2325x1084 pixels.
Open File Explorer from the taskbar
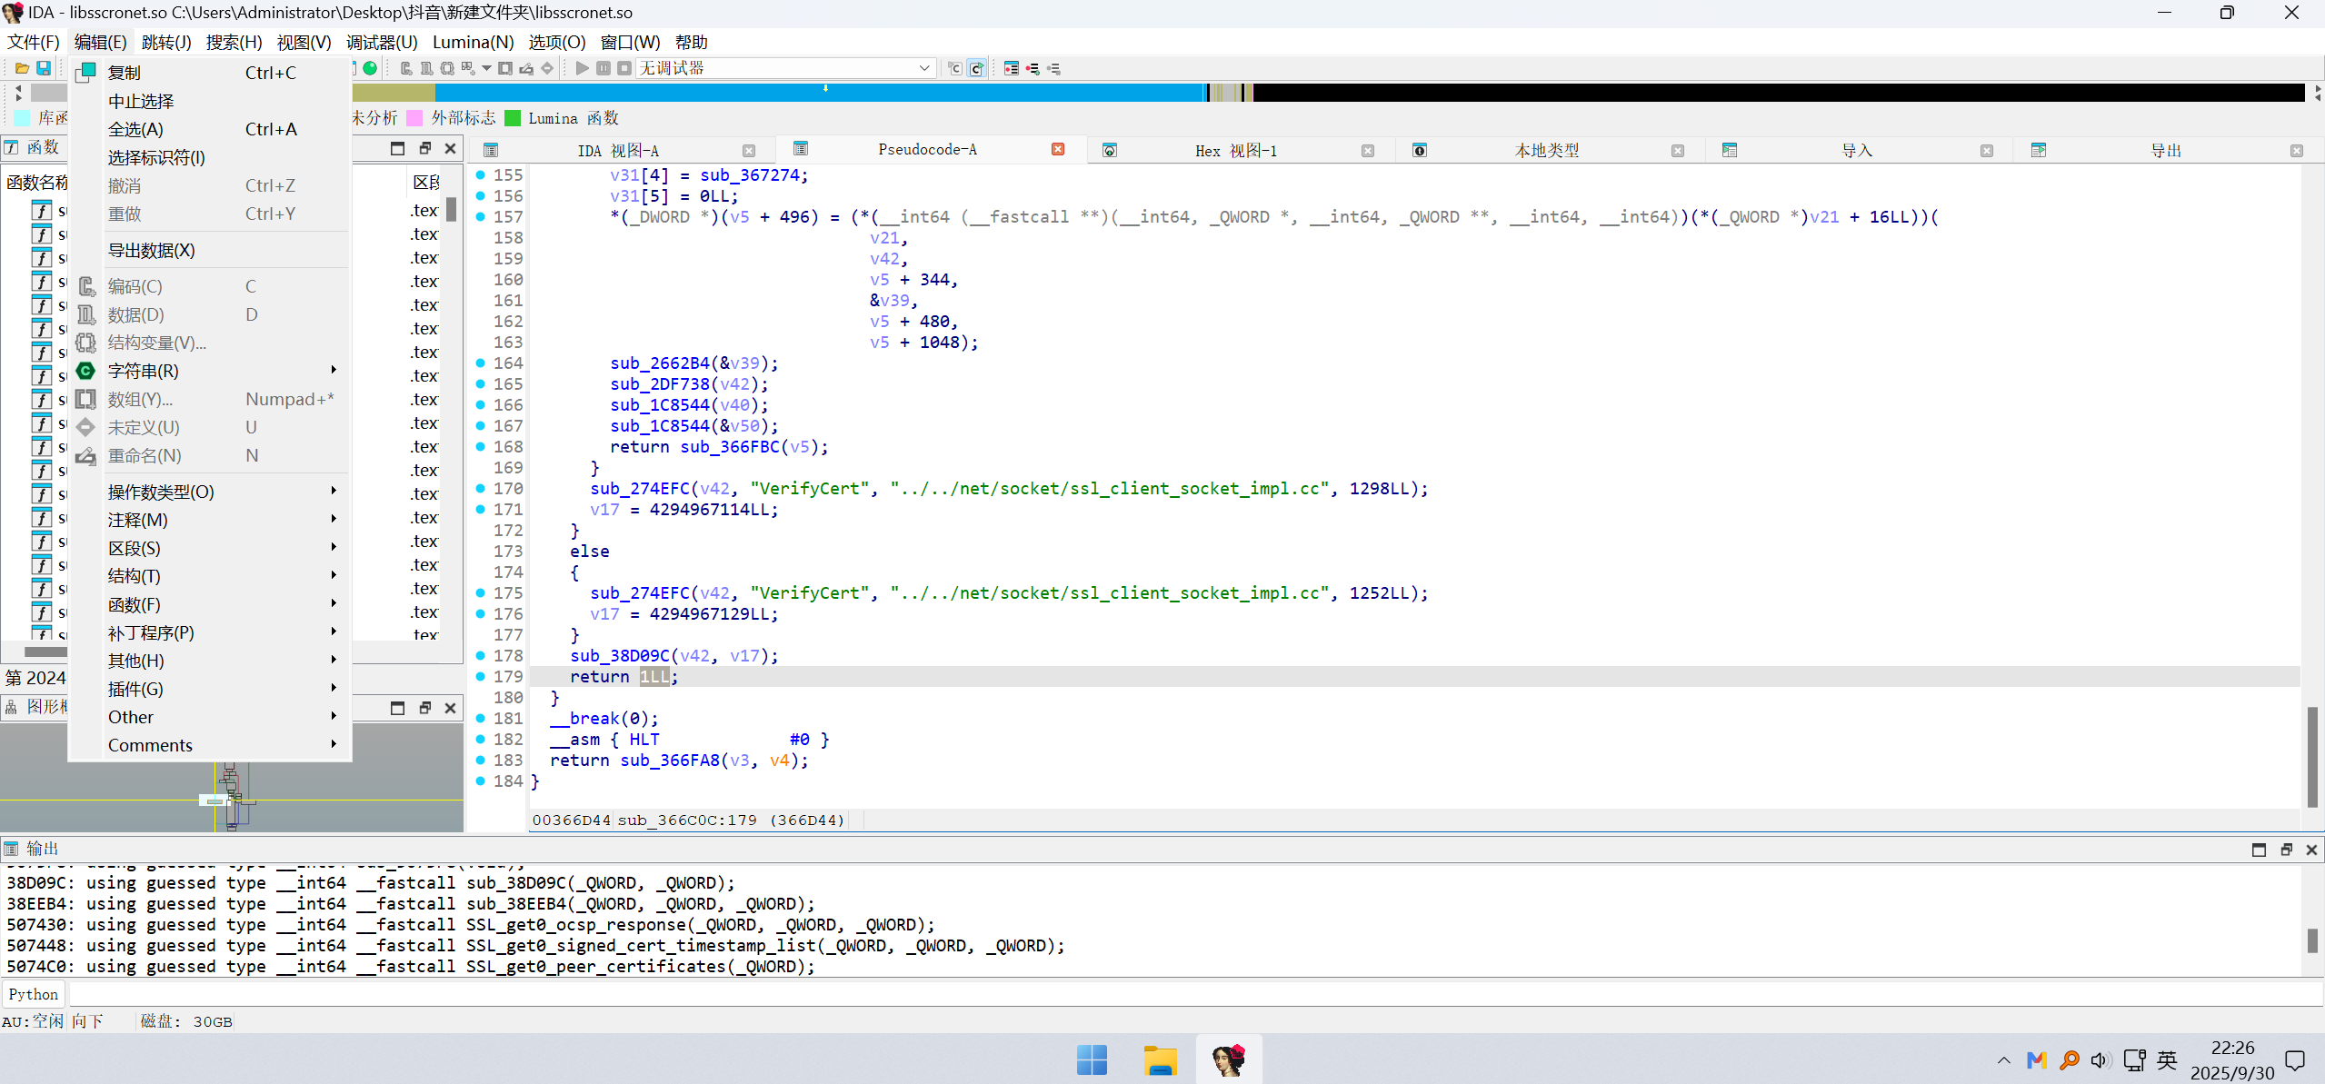tap(1160, 1059)
